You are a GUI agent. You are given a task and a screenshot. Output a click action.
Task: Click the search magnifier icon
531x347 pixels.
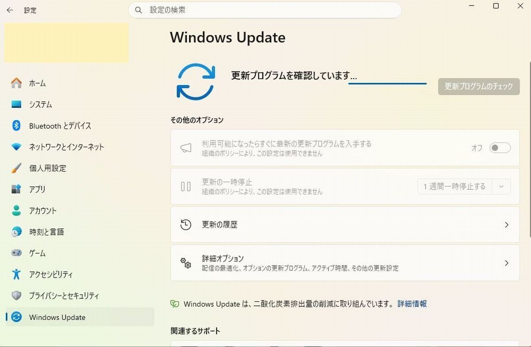click(x=139, y=10)
